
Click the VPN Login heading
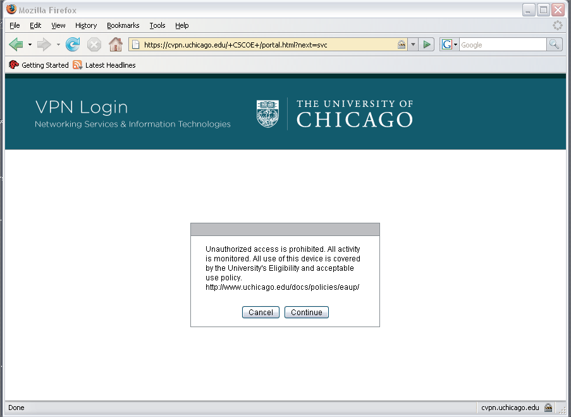pyautogui.click(x=82, y=107)
